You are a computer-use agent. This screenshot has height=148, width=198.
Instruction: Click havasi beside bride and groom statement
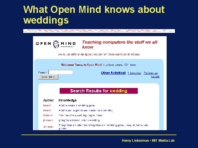coord(47,110)
